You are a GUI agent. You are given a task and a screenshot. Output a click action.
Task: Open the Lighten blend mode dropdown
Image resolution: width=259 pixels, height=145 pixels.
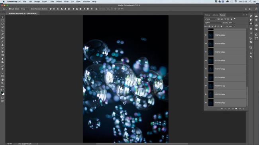(213, 23)
